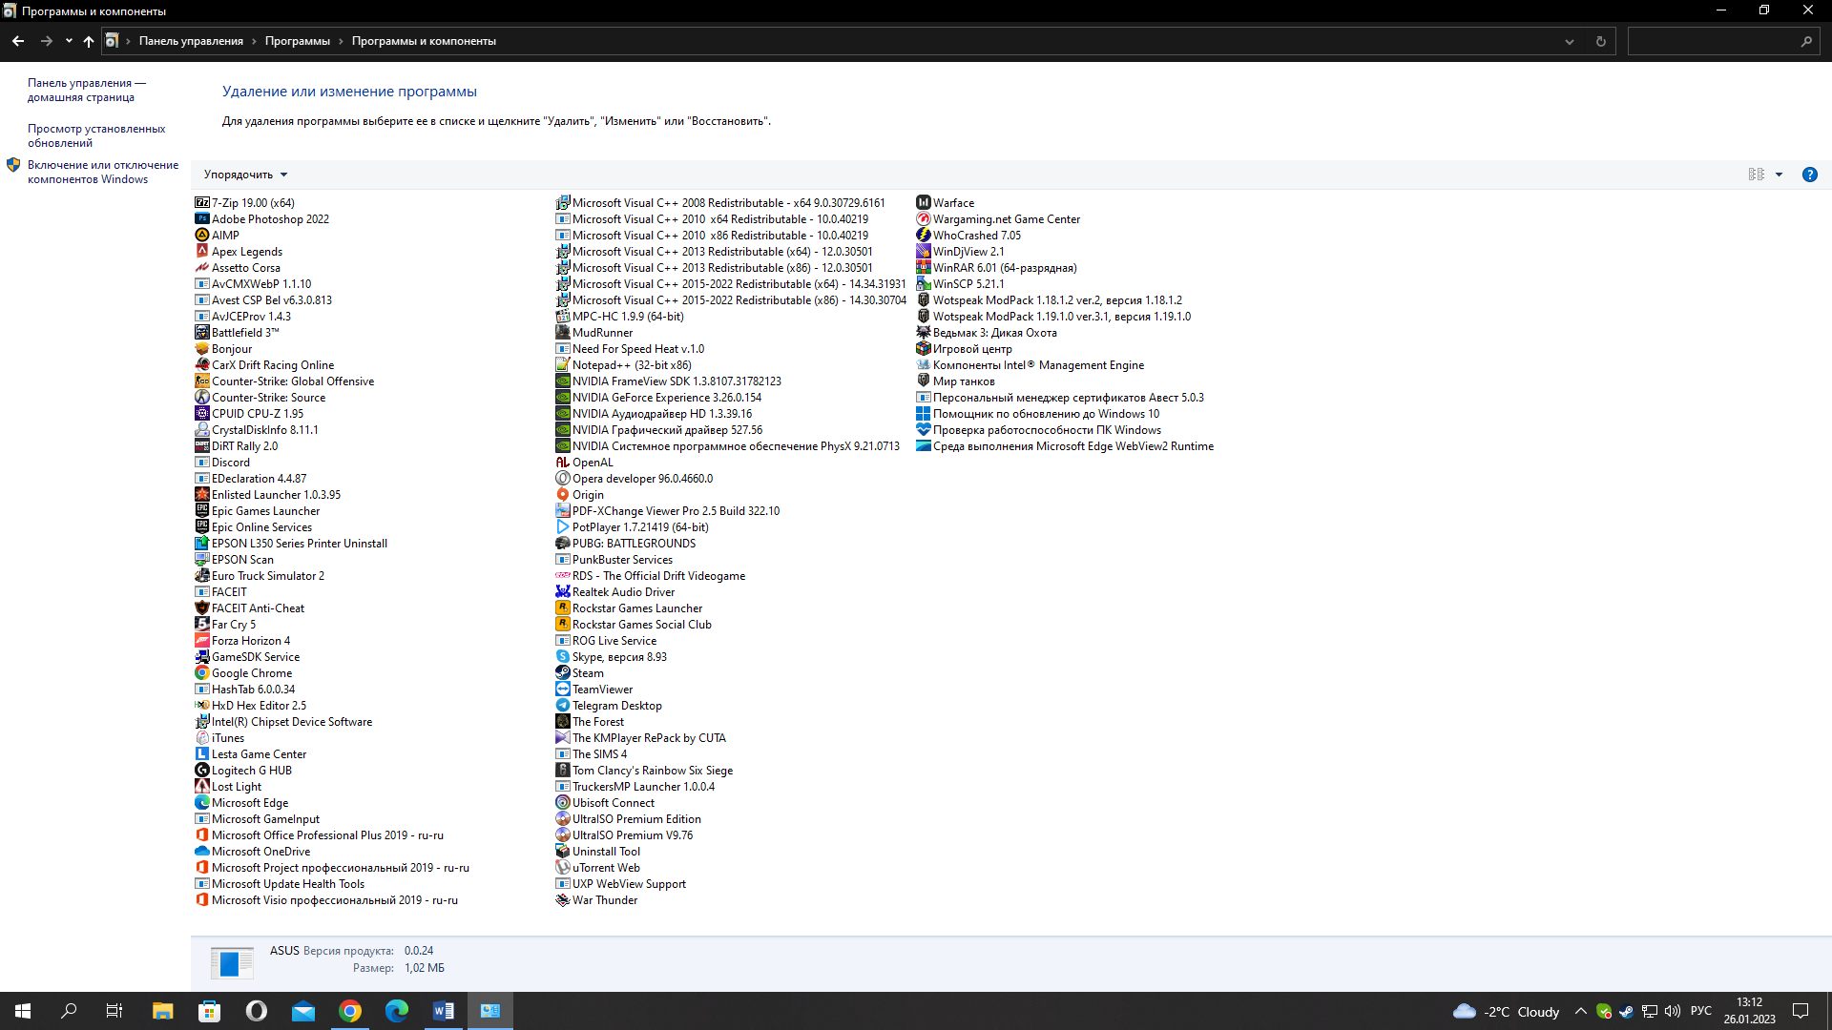The width and height of the screenshot is (1832, 1030).
Task: Select the Adobe Photoshop 2022 icon
Action: pyautogui.click(x=201, y=219)
